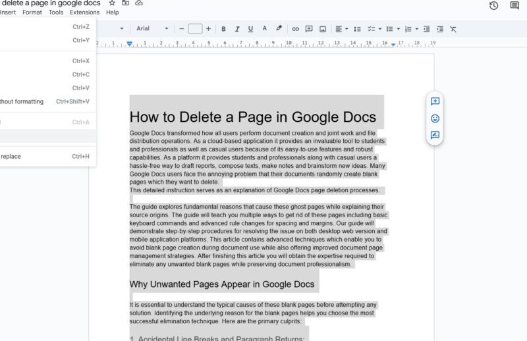The image size is (527, 341).
Task: Clear formatting from the selection
Action: tap(453, 29)
